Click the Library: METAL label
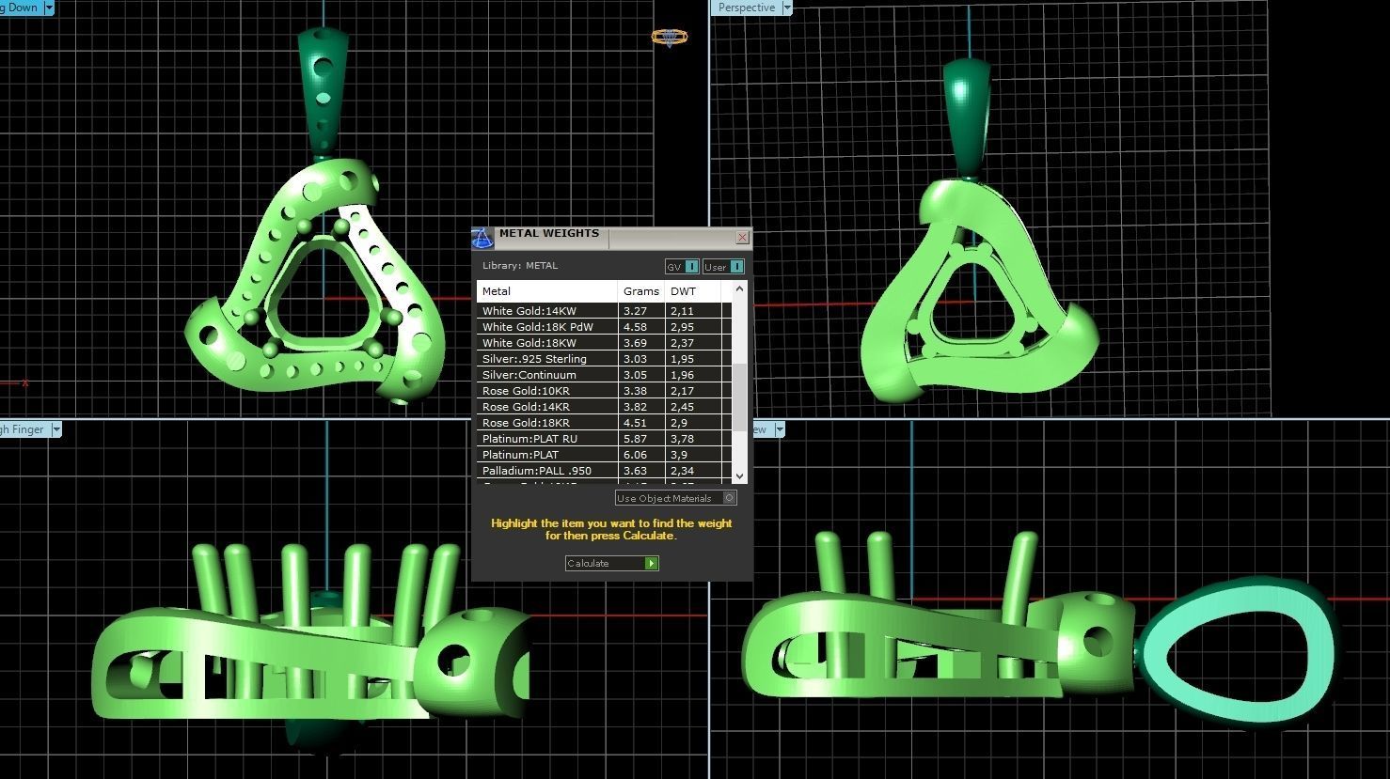The width and height of the screenshot is (1390, 779). pos(520,266)
